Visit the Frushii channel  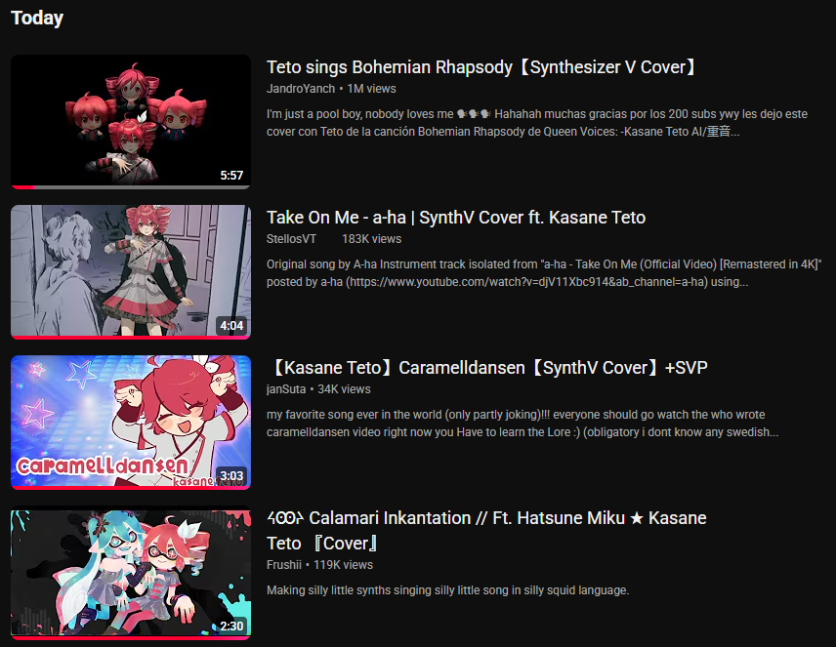tap(283, 564)
